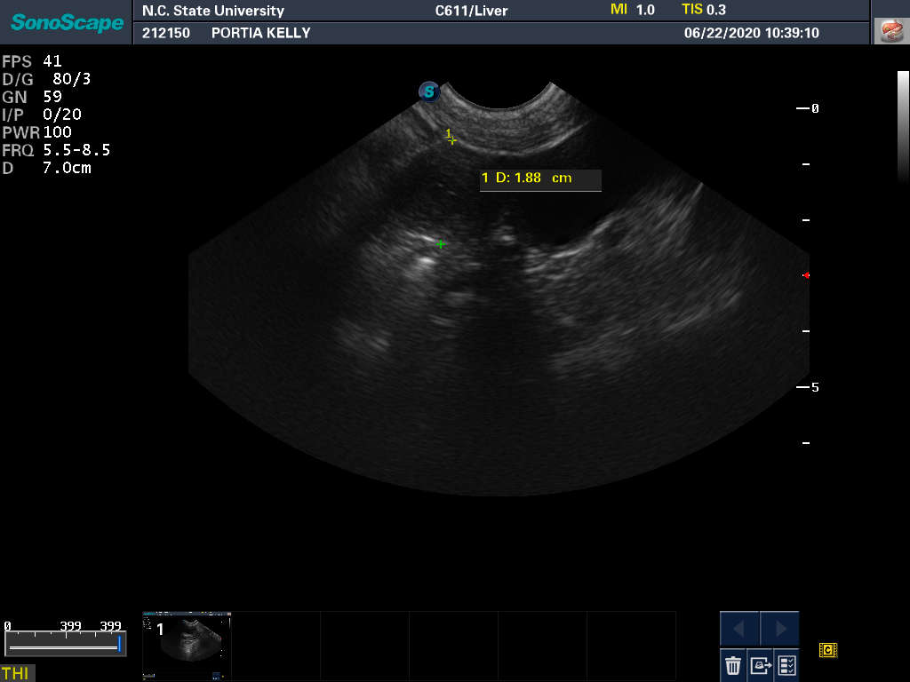Select the green caliper end marker
The image size is (910, 682).
441,243
